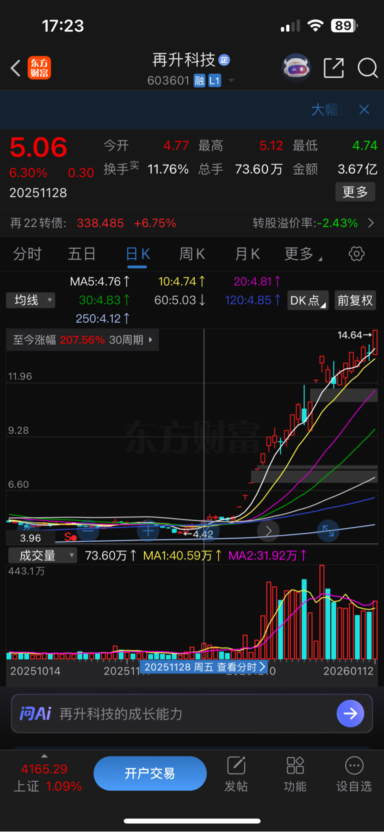Image resolution: width=384 pixels, height=832 pixels.
Task: Tap the robot AI assistant avatar
Action: click(x=296, y=68)
